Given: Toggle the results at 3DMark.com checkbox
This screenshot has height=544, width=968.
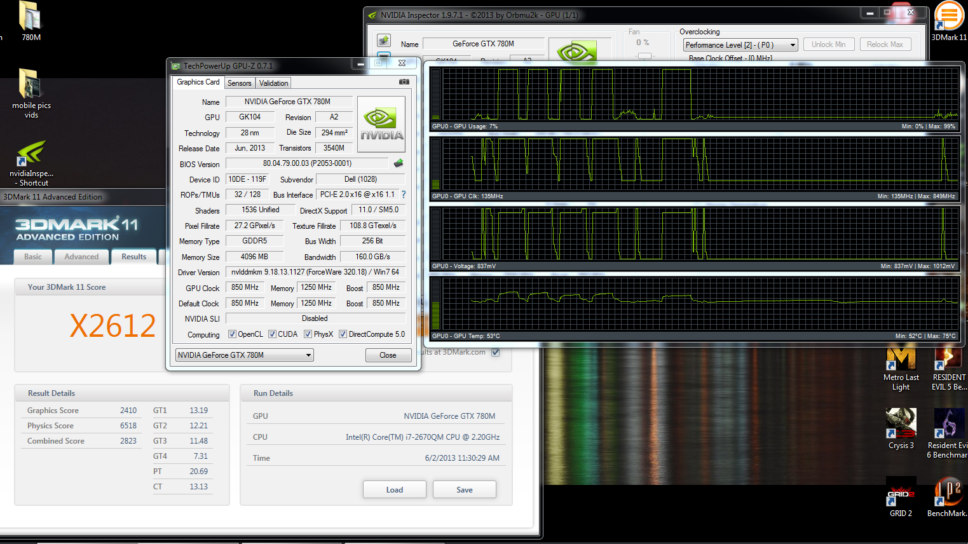Looking at the screenshot, I should [x=496, y=352].
